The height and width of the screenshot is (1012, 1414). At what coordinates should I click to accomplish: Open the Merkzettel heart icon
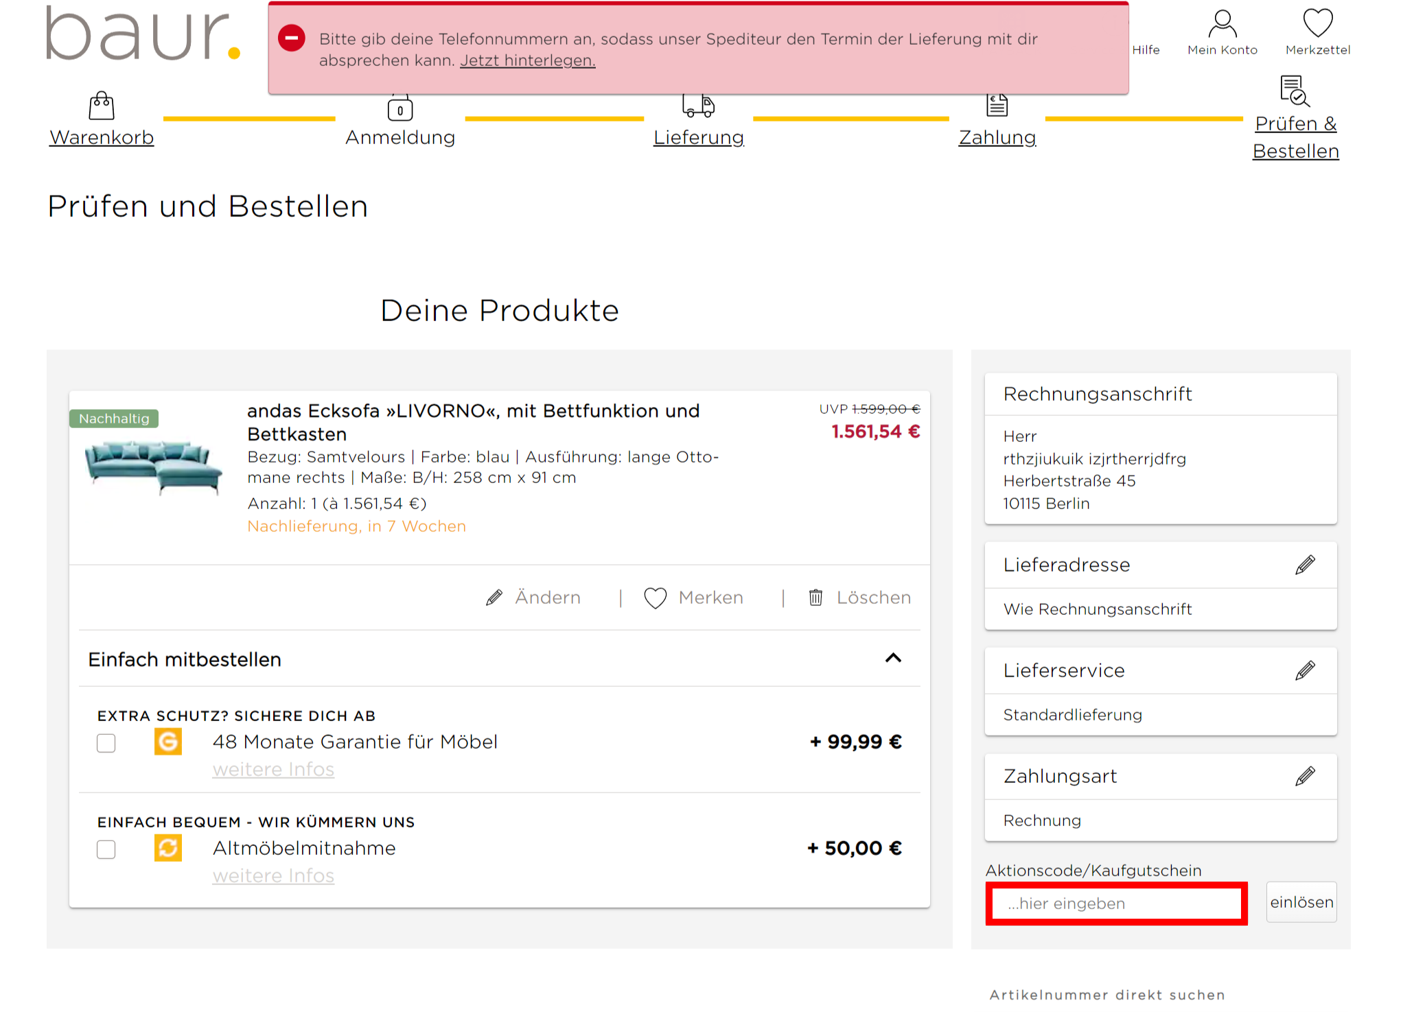pyautogui.click(x=1318, y=23)
